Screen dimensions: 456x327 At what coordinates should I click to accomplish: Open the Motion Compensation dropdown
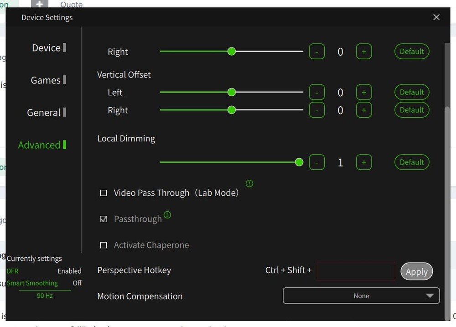361,296
